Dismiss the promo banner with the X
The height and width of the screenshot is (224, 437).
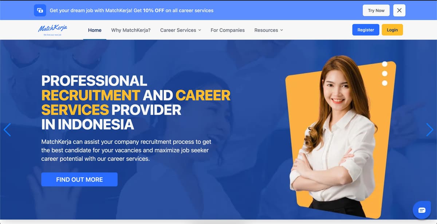pos(399,10)
